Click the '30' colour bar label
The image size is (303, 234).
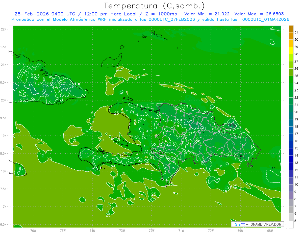[x=296, y=40]
